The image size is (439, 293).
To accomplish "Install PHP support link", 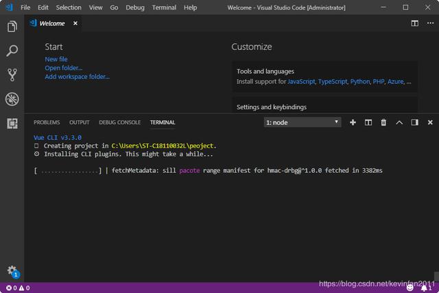I will point(379,82).
